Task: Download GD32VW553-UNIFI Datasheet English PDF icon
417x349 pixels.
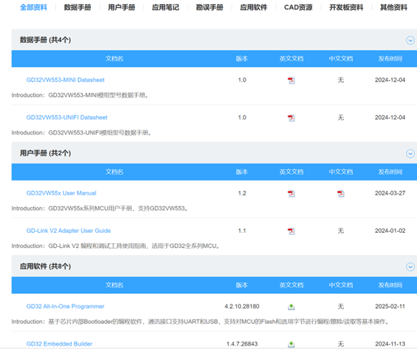Action: (x=291, y=117)
